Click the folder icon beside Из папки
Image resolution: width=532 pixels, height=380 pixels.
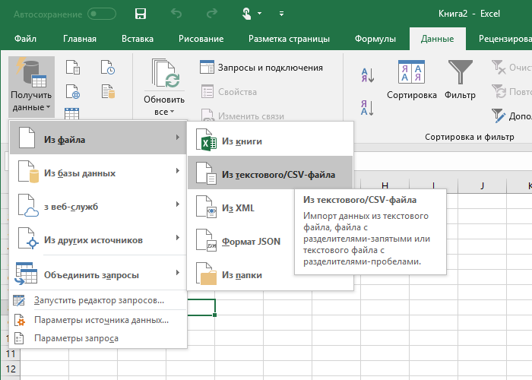pos(206,274)
